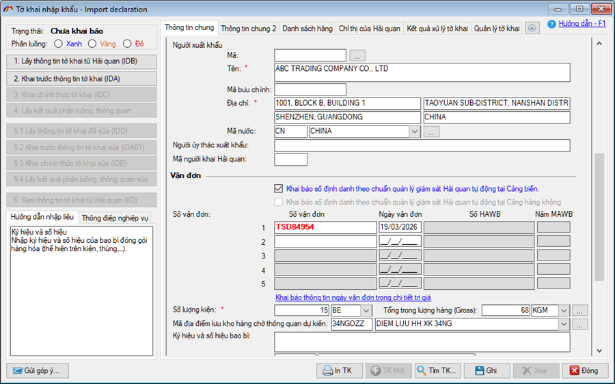Image resolution: width=615 pixels, height=384 pixels.
Task: Close form with red Đóng button
Action: point(584,370)
